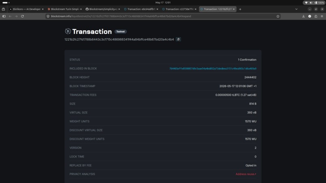Open the Address reuse privacy link
The image size is (326, 183).
(246, 174)
